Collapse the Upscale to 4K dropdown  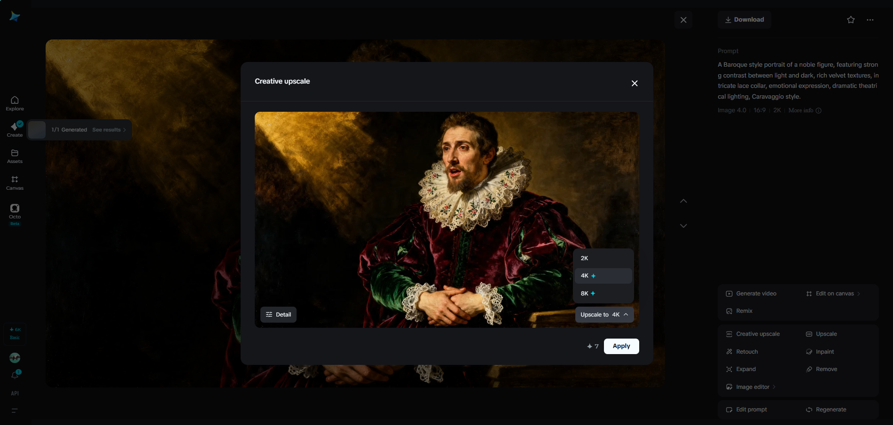(x=604, y=315)
